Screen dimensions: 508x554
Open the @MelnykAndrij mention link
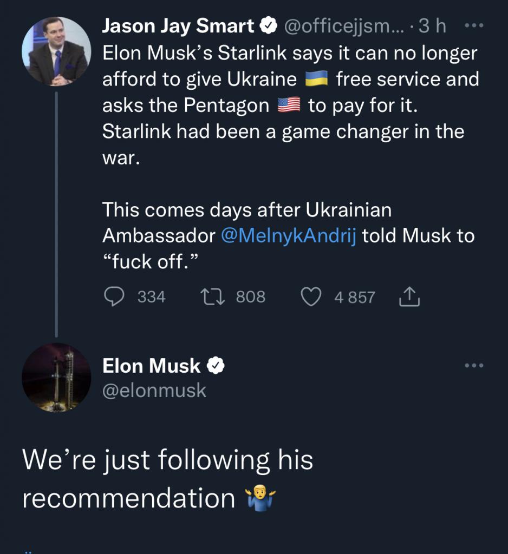pos(289,236)
